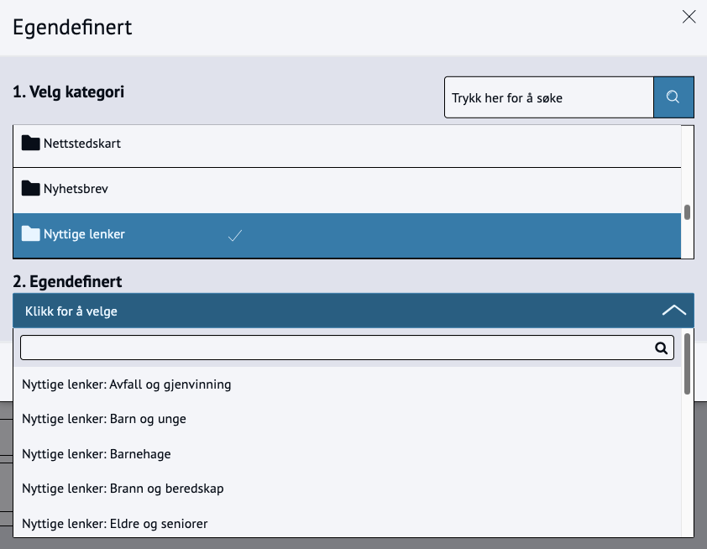Deselect the Nyttige lenker category
707x549 pixels.
[347, 235]
